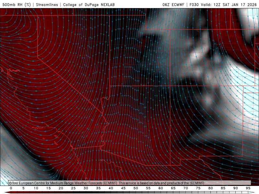Click the colorbar value 10 label
This screenshot has height=194, width=259.
click(36, 188)
